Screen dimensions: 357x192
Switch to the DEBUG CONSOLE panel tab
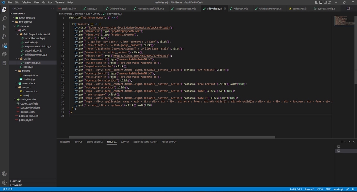click(x=94, y=142)
